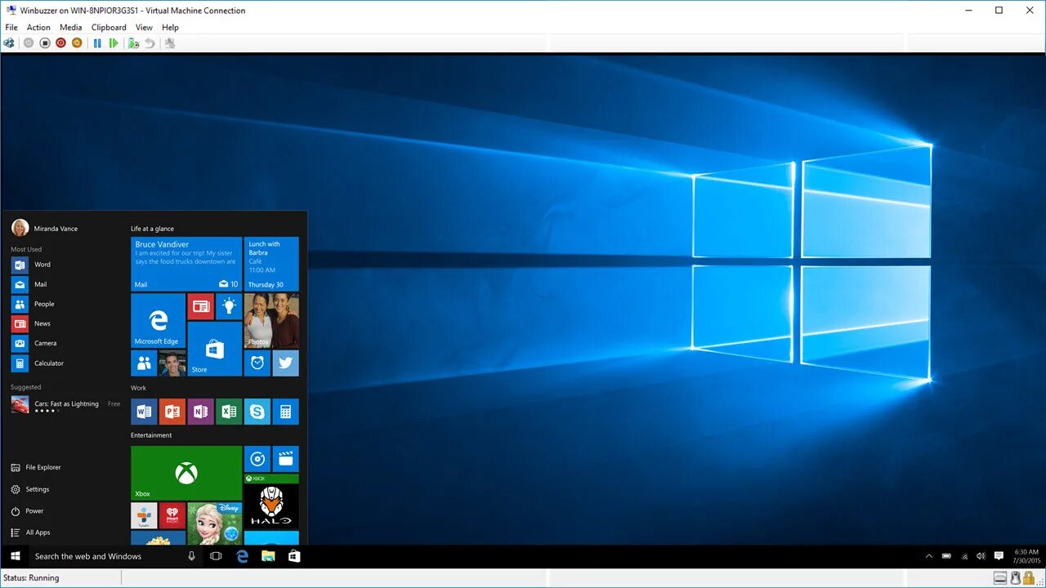Click the Enhanced Session toolbar icon

pyautogui.click(x=170, y=42)
